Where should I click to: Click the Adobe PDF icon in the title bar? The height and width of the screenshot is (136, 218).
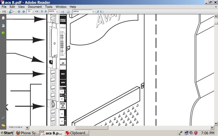[x=2, y=2]
